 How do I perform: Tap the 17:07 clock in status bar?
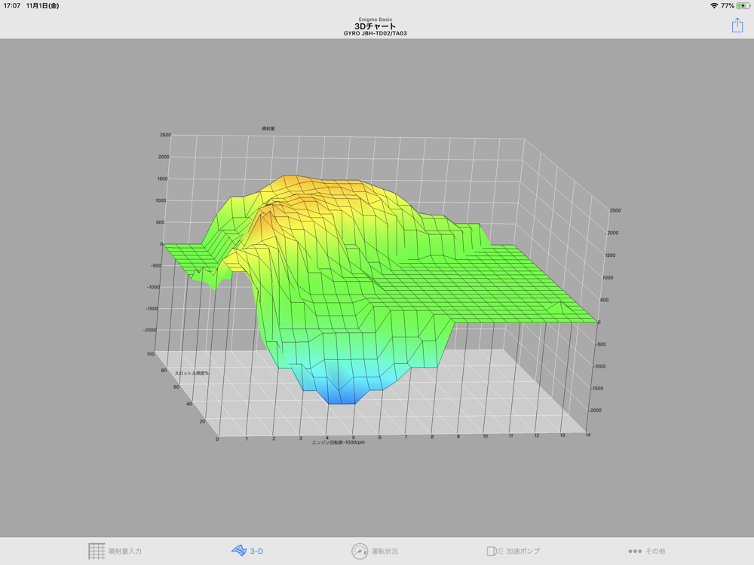[12, 6]
